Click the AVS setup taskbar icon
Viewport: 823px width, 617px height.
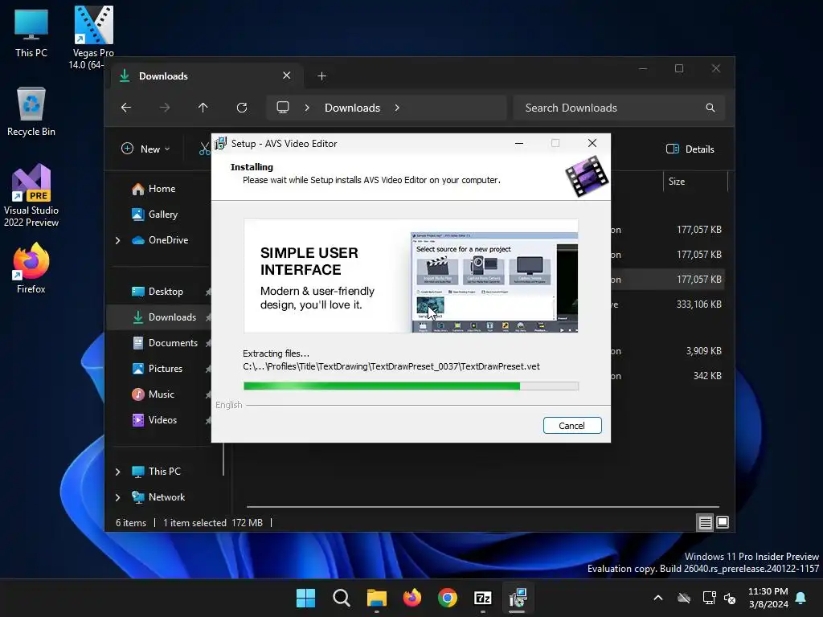[518, 598]
